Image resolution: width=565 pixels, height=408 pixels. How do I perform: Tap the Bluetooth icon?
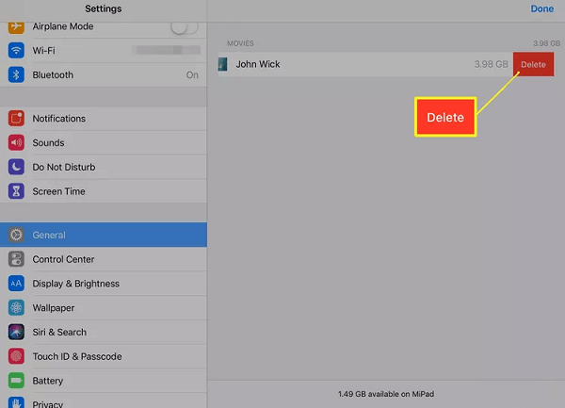click(16, 74)
